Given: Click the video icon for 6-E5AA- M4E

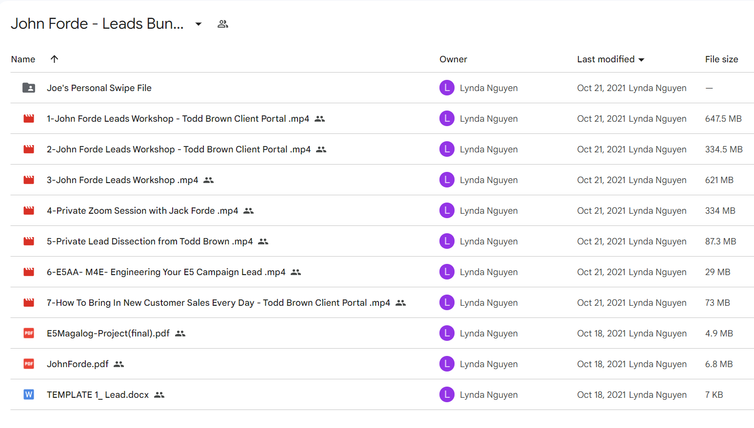Looking at the screenshot, I should (29, 272).
